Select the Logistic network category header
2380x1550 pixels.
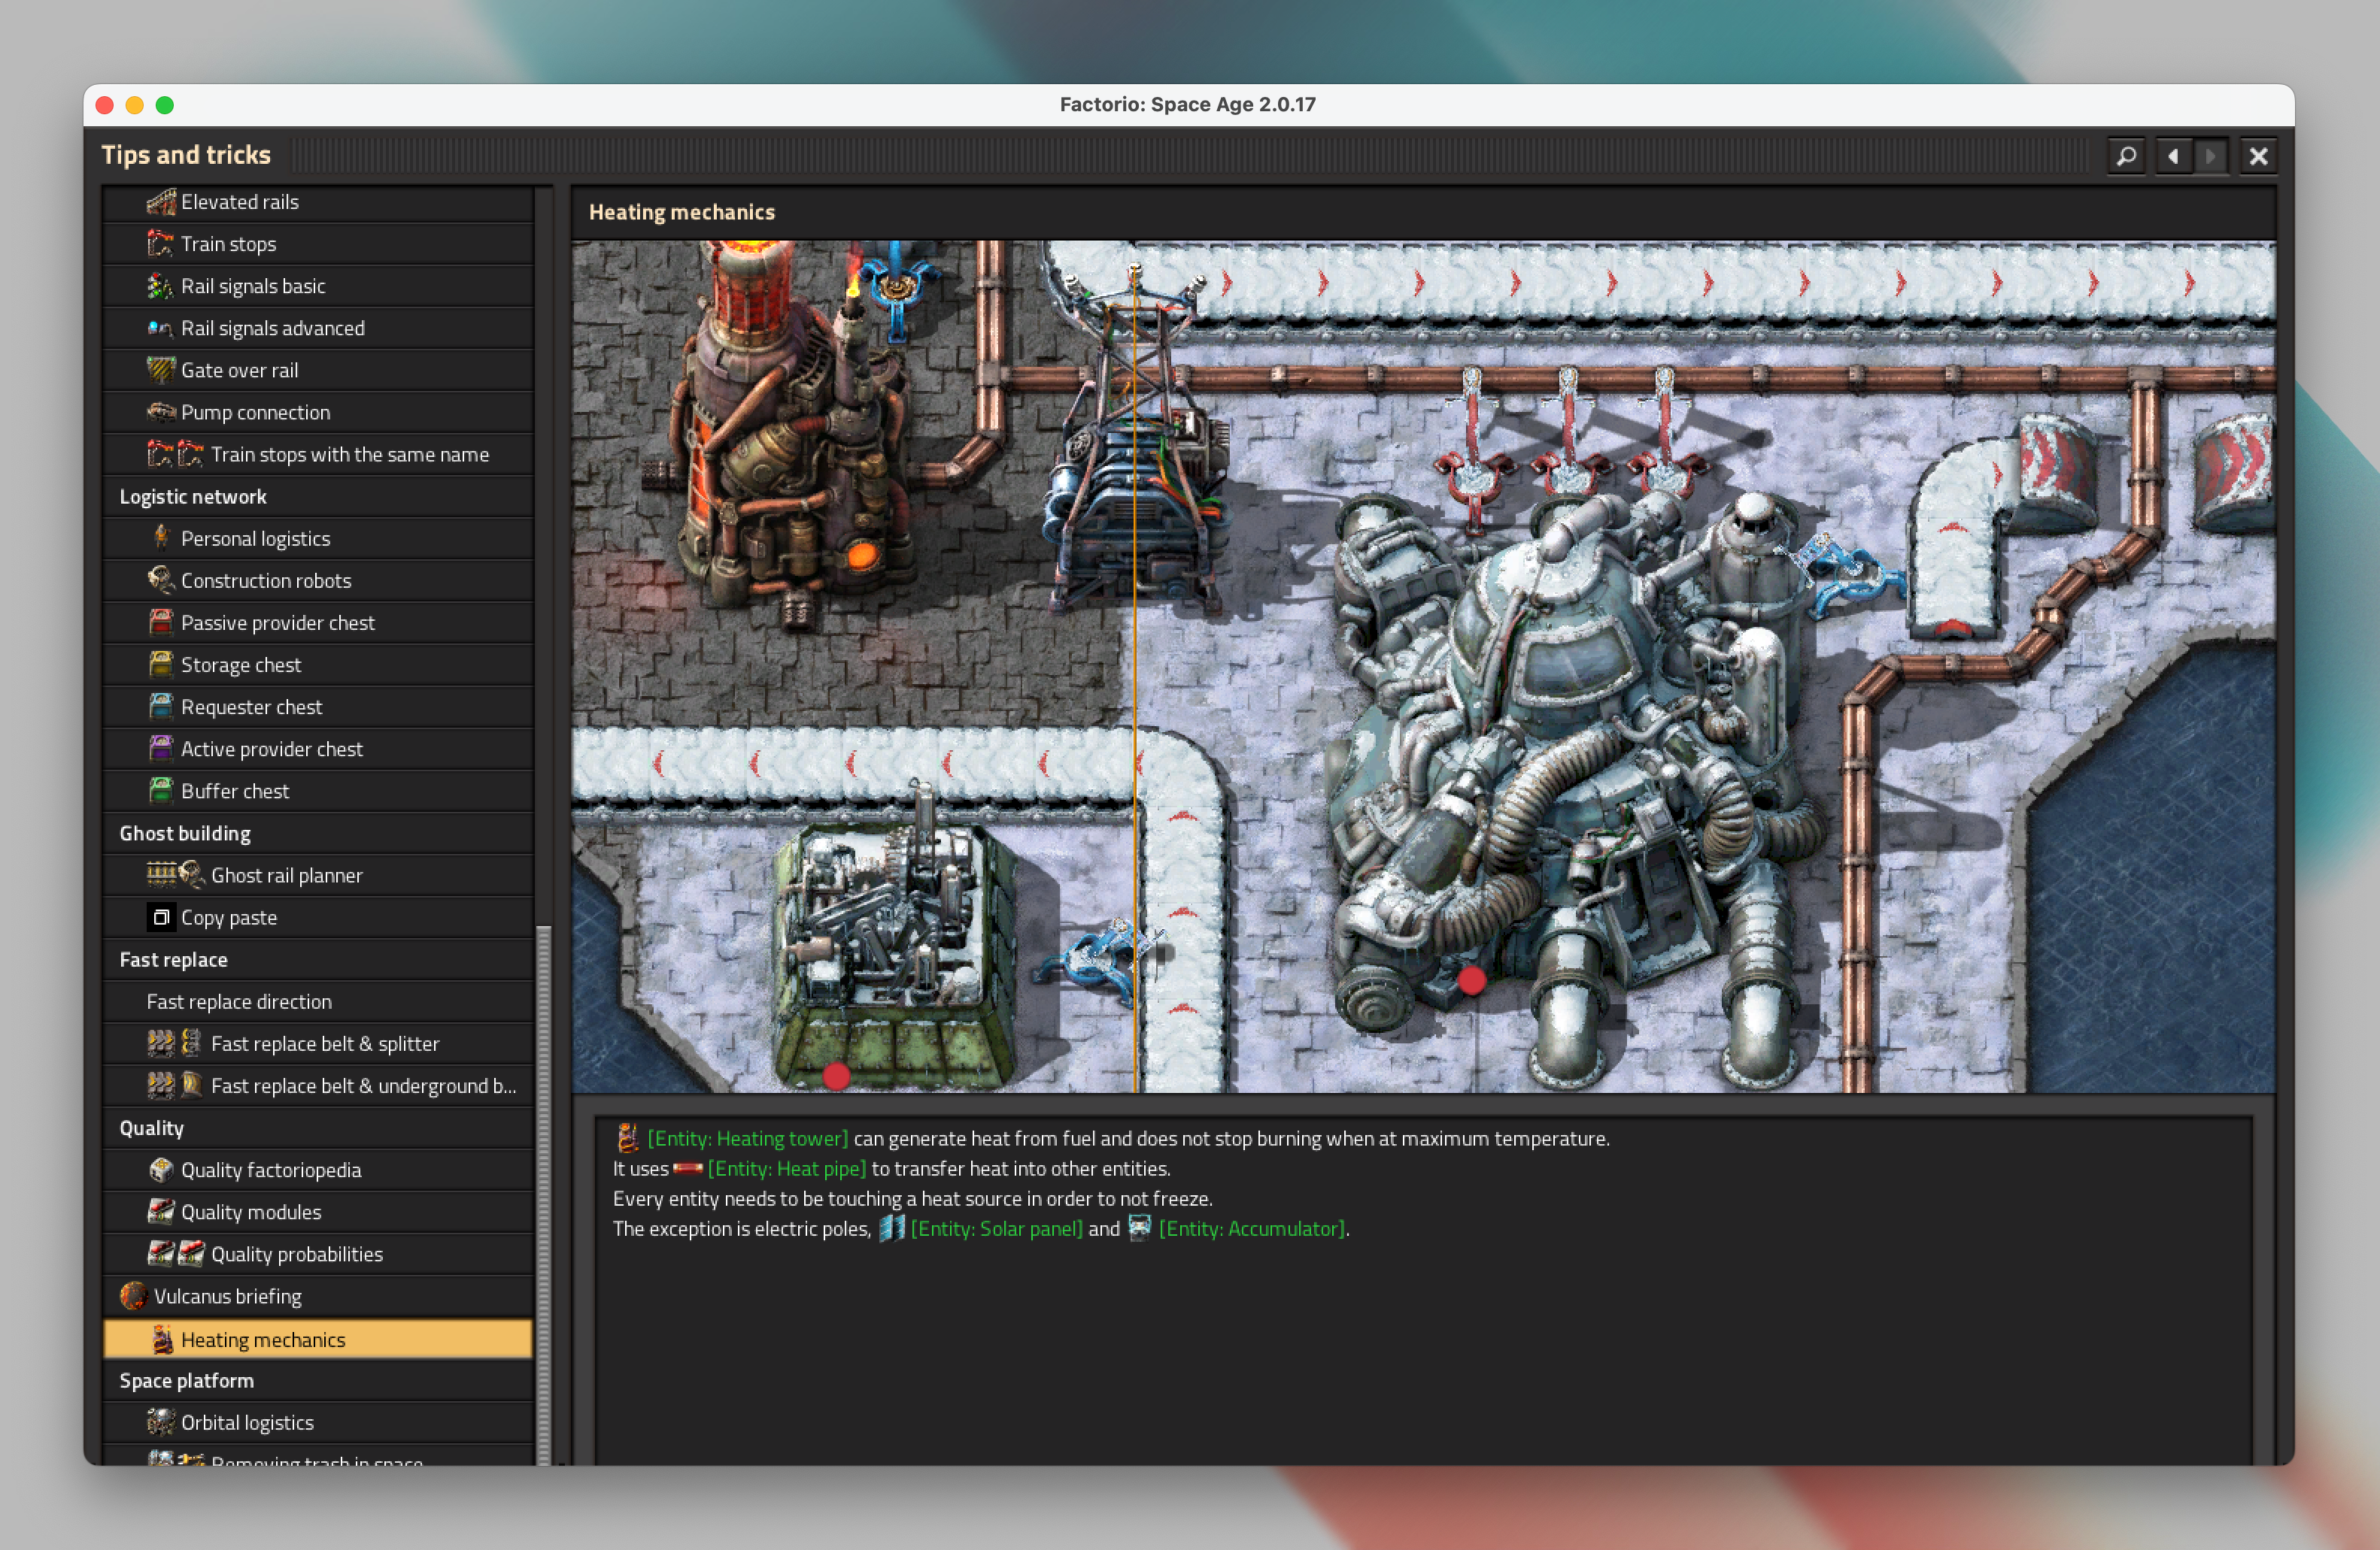[318, 497]
